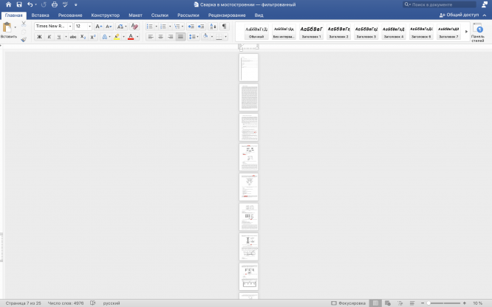Apply the Обычный style
The height and width of the screenshot is (307, 492).
point(256,32)
